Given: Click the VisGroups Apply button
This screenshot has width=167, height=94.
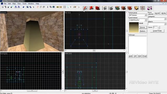Looking at the screenshot, I should [130, 56].
